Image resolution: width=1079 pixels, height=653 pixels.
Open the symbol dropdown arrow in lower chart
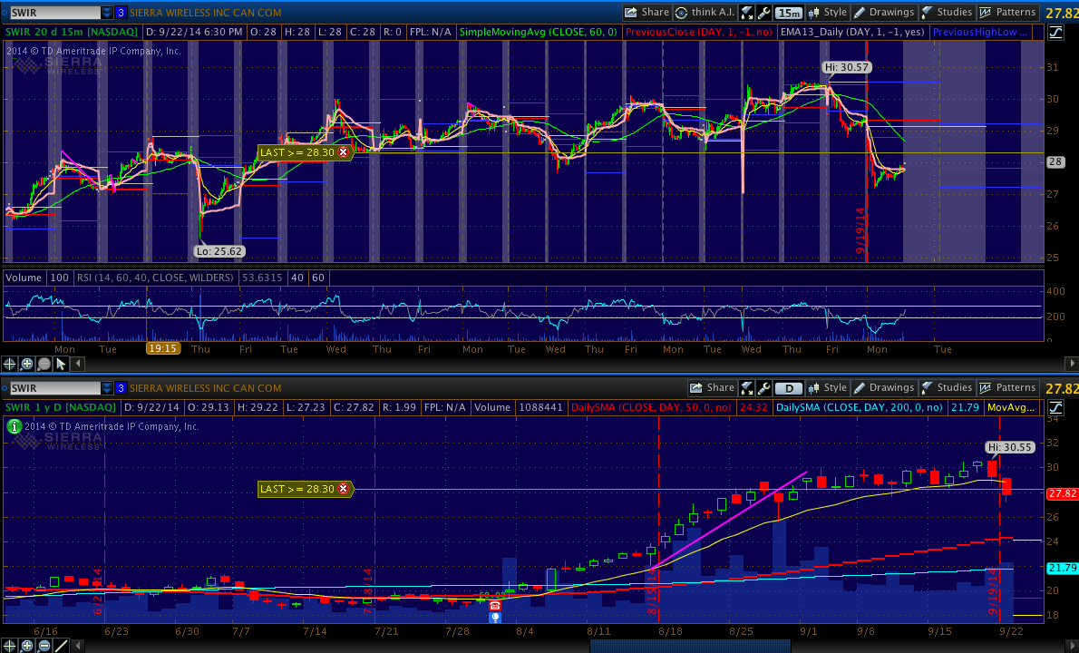pos(107,388)
